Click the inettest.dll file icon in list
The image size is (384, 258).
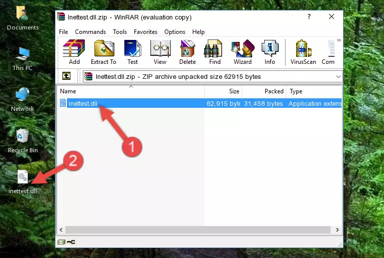tap(63, 103)
